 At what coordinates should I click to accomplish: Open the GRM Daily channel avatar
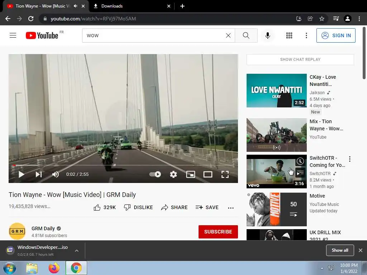pos(17,231)
